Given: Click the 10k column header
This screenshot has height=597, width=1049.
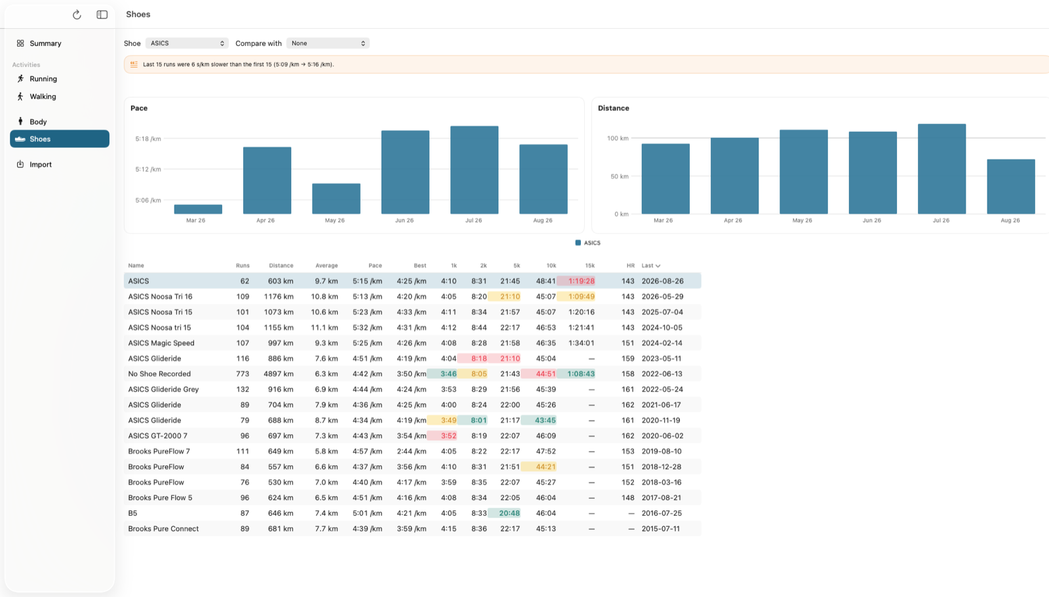Looking at the screenshot, I should (x=551, y=266).
